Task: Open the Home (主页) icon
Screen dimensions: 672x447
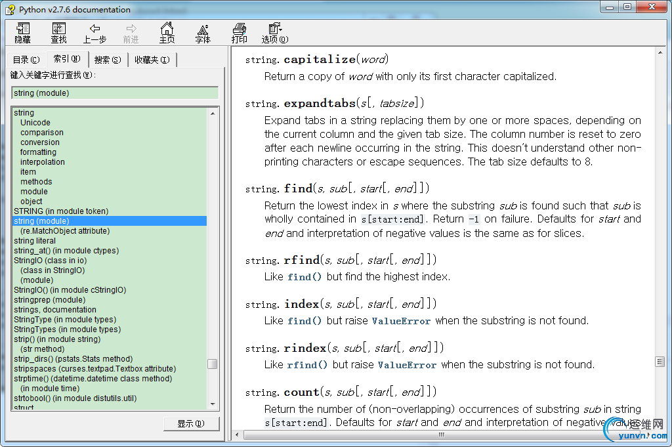Action: coord(167,33)
